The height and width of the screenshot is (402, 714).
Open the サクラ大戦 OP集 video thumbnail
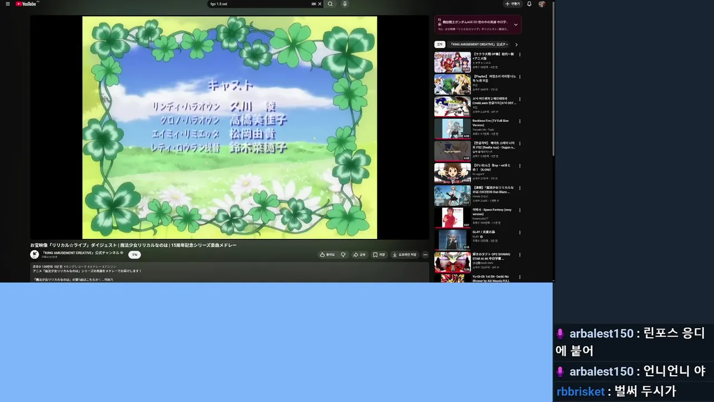pos(452,62)
